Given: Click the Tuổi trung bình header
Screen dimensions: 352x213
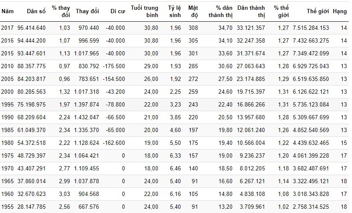Looking at the screenshot, I should [x=145, y=11].
